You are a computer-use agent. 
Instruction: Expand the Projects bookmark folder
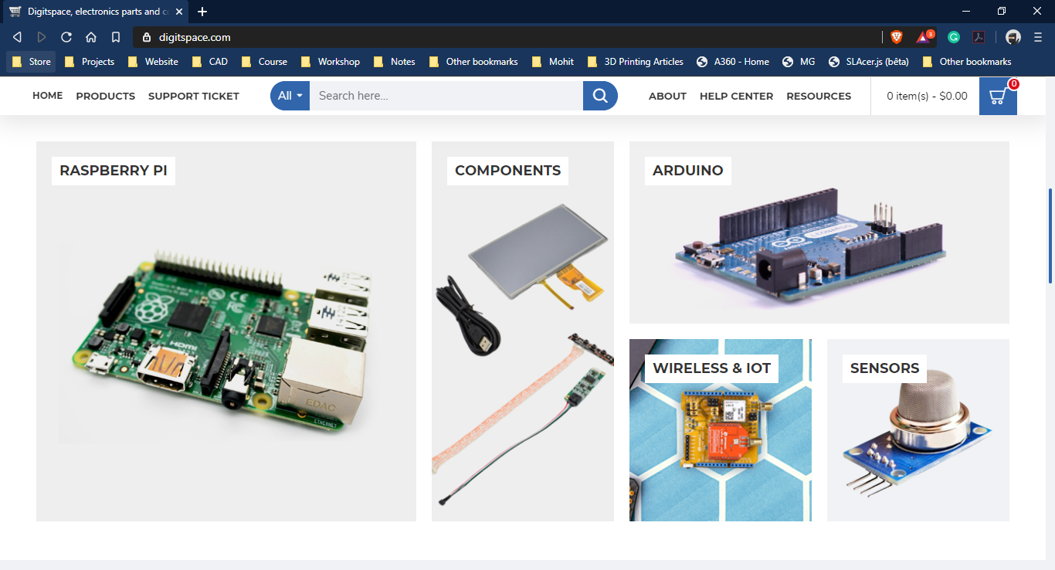tap(90, 62)
